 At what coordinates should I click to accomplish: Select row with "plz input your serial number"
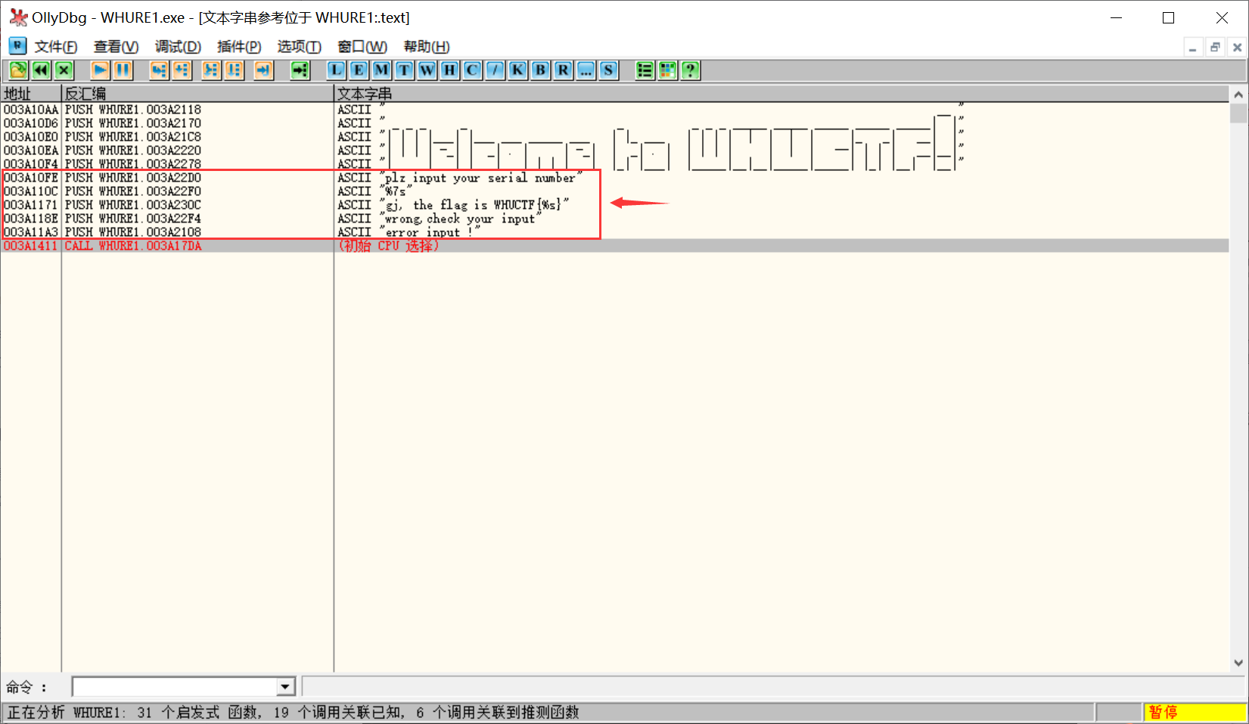click(614, 178)
